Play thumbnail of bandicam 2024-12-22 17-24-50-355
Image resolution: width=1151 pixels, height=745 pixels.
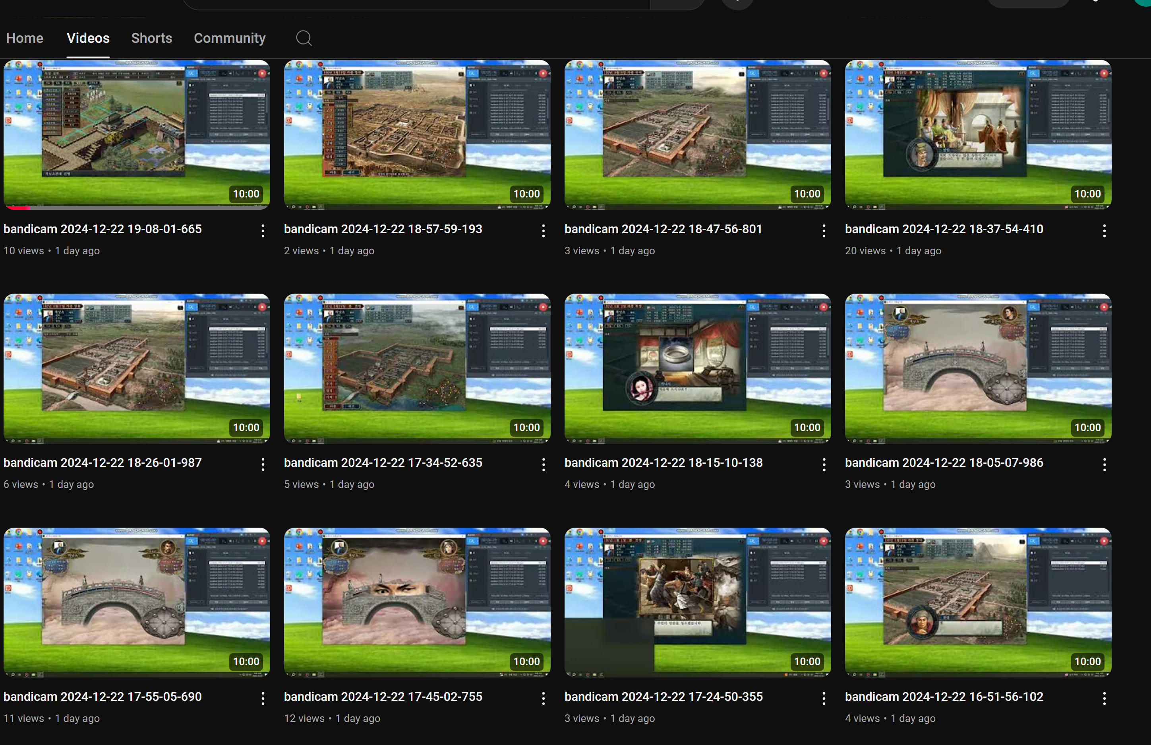pyautogui.click(x=698, y=602)
